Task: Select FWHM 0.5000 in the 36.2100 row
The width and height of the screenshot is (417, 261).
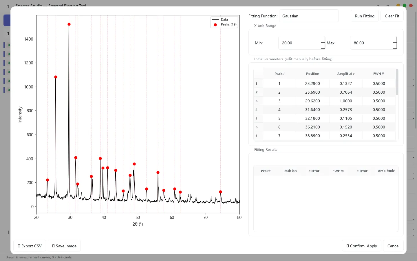Action: (379, 127)
